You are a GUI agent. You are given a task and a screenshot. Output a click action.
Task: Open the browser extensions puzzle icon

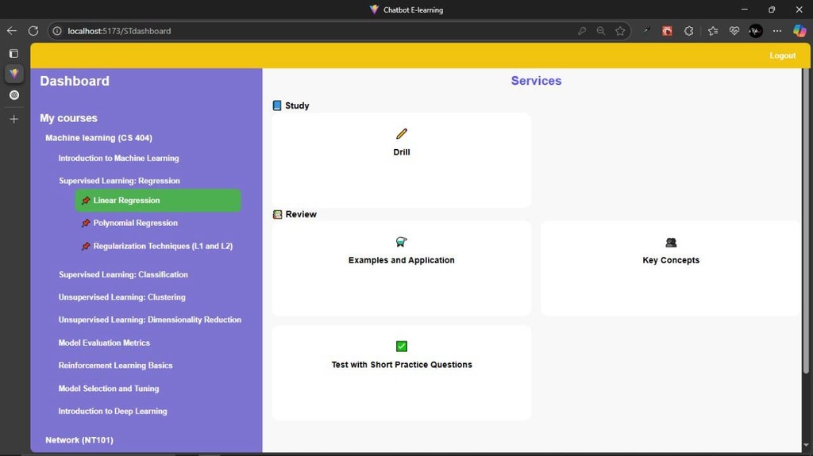[x=688, y=31]
